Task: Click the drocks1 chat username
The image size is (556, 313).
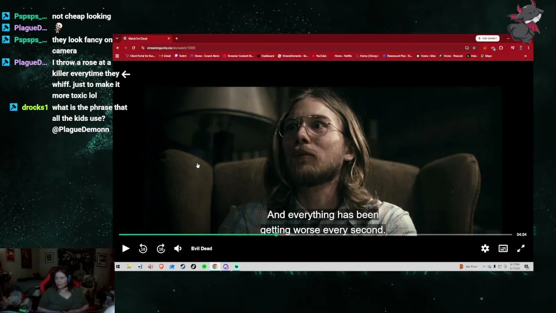Action: click(35, 107)
